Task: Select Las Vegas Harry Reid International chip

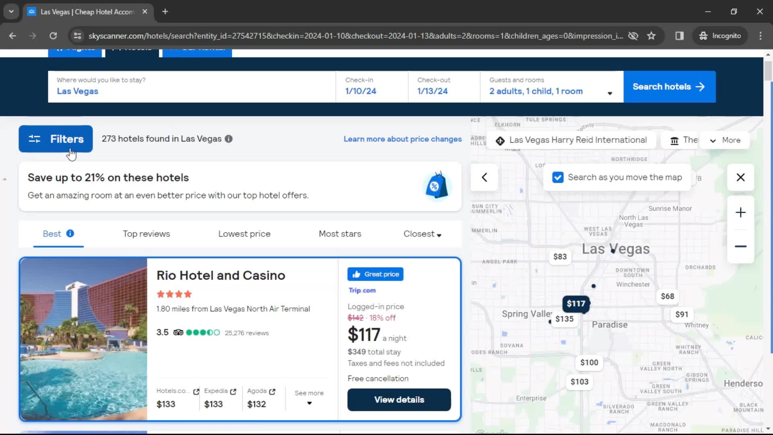Action: (571, 140)
